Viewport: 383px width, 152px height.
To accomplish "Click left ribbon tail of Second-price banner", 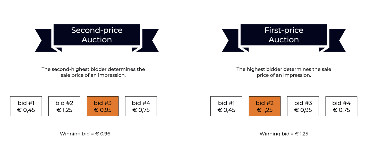I will coord(44,40).
